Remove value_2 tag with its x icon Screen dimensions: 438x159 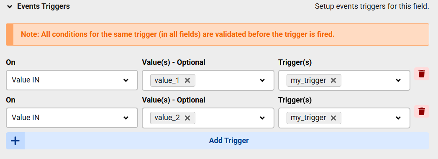click(x=187, y=118)
